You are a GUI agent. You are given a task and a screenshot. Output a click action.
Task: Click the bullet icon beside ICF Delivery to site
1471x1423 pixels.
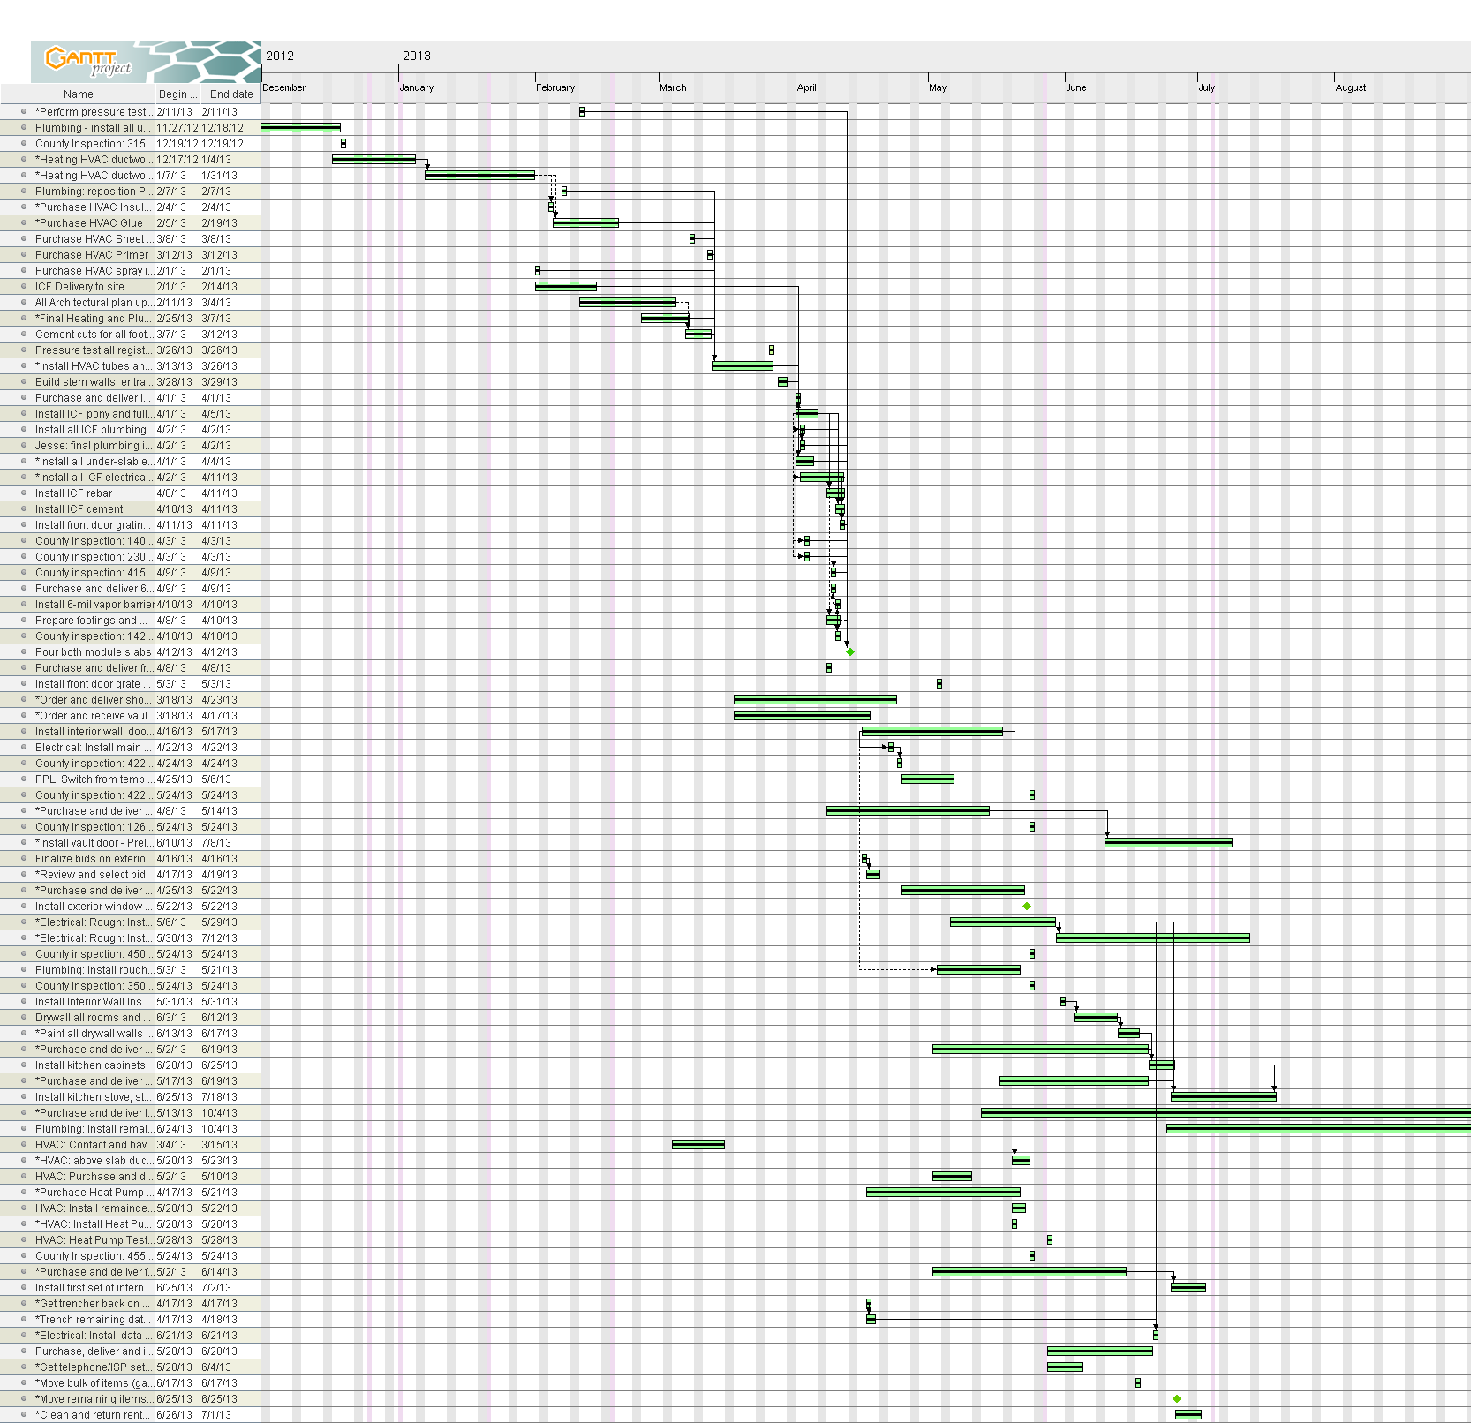pos(25,287)
